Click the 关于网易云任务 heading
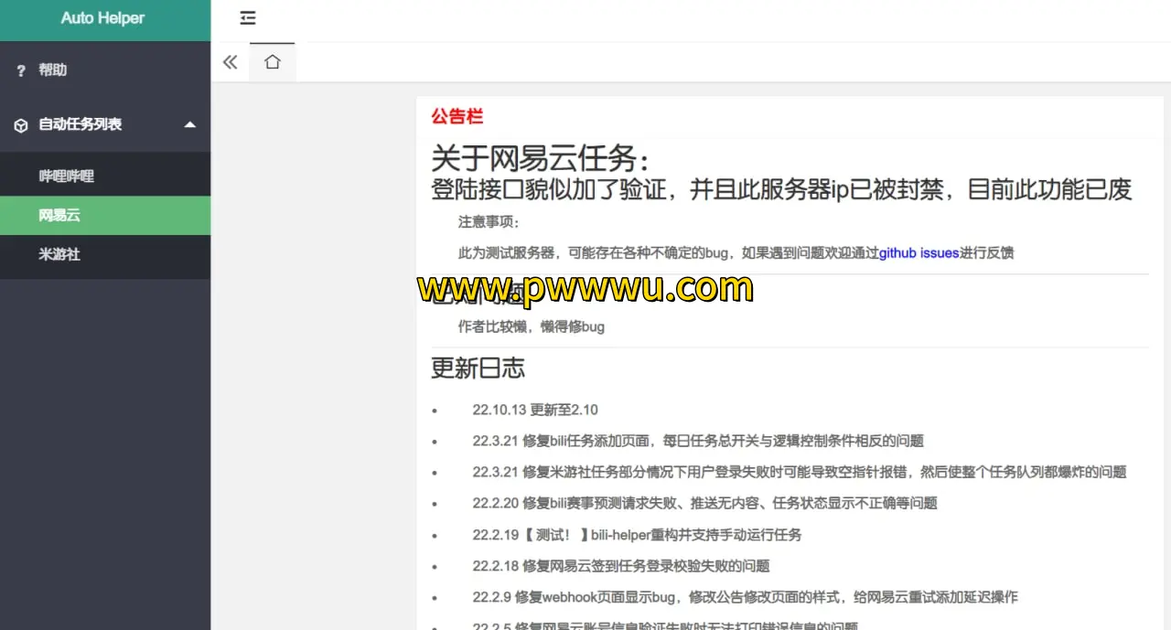Screen dimensions: 1171x630 pyautogui.click(x=541, y=159)
